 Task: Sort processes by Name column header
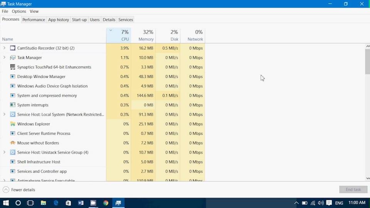53,35
